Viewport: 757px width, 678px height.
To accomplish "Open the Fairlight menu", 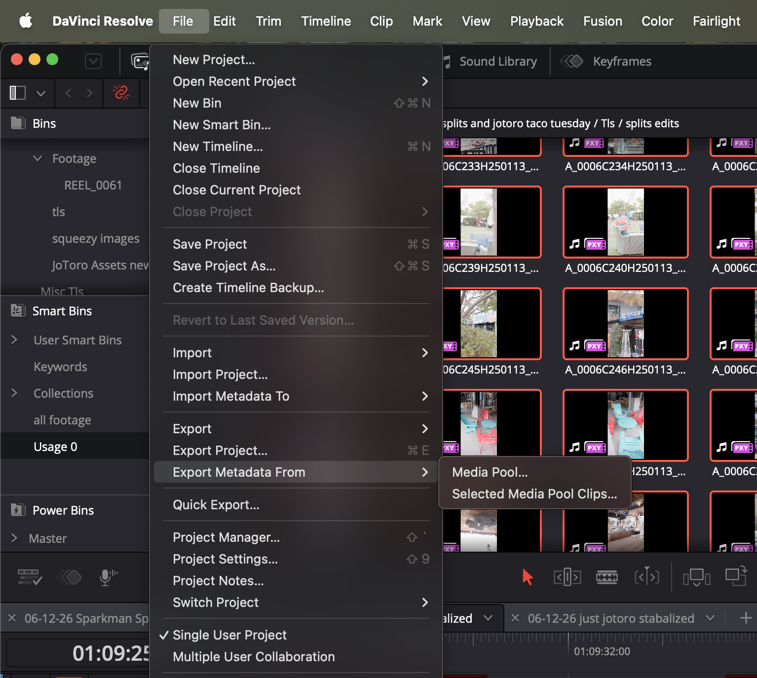I will pyautogui.click(x=717, y=21).
